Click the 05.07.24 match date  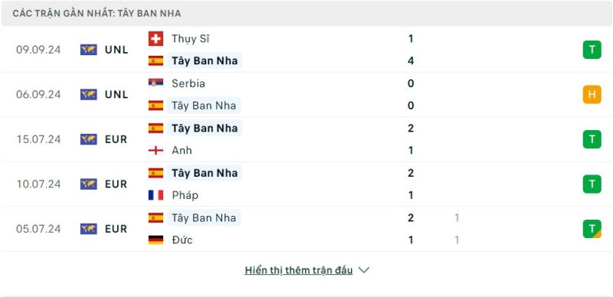coord(39,229)
